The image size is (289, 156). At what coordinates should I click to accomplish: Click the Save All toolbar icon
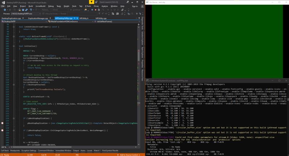point(26,10)
